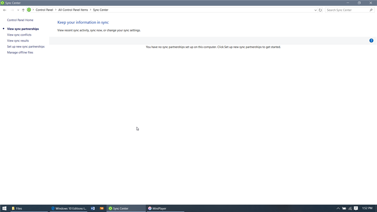Open the blue Help icon

(x=371, y=41)
